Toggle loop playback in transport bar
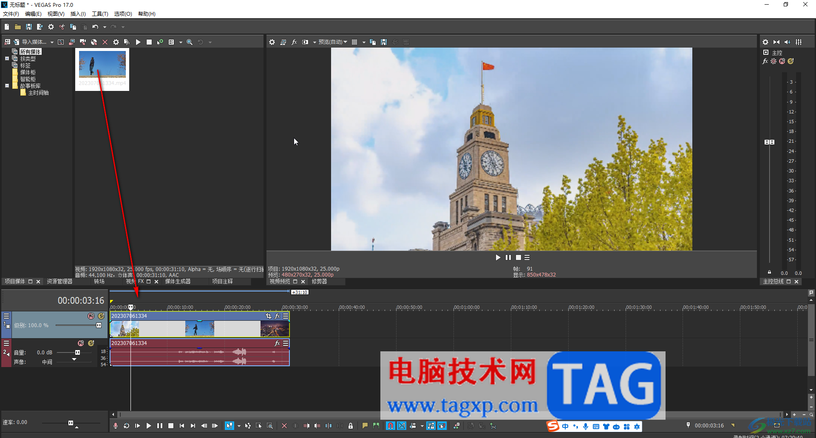 pyautogui.click(x=127, y=426)
